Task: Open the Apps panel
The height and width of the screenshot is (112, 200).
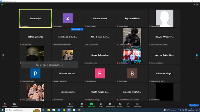Action: tap(128, 105)
